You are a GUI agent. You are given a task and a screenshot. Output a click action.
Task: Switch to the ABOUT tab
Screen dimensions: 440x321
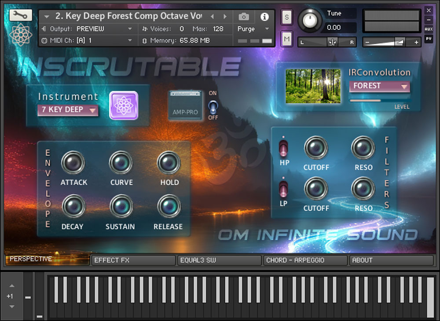click(x=392, y=260)
